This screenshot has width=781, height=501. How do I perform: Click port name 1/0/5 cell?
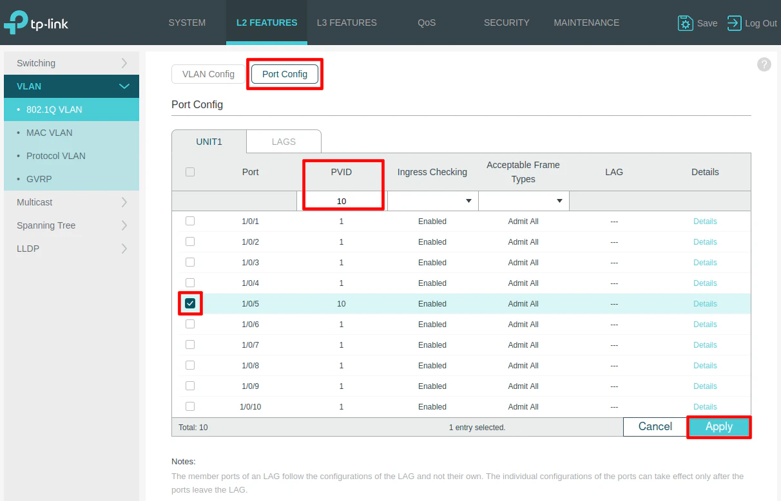point(251,304)
